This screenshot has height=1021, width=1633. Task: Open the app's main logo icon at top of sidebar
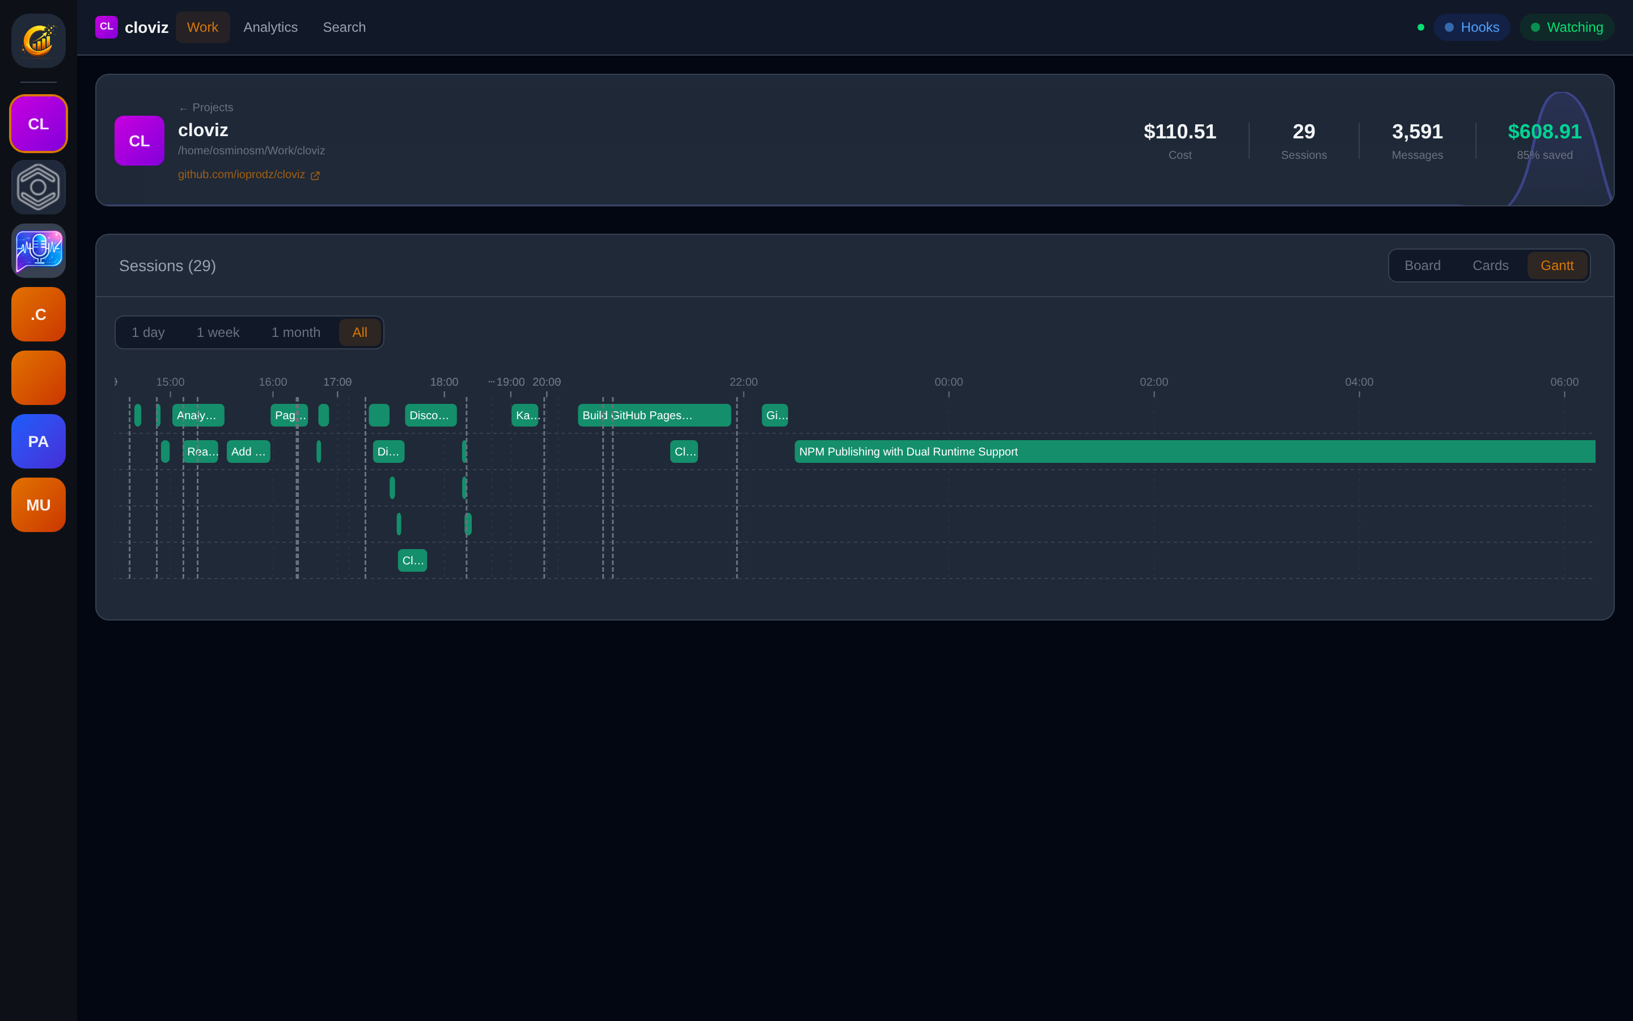coord(39,40)
